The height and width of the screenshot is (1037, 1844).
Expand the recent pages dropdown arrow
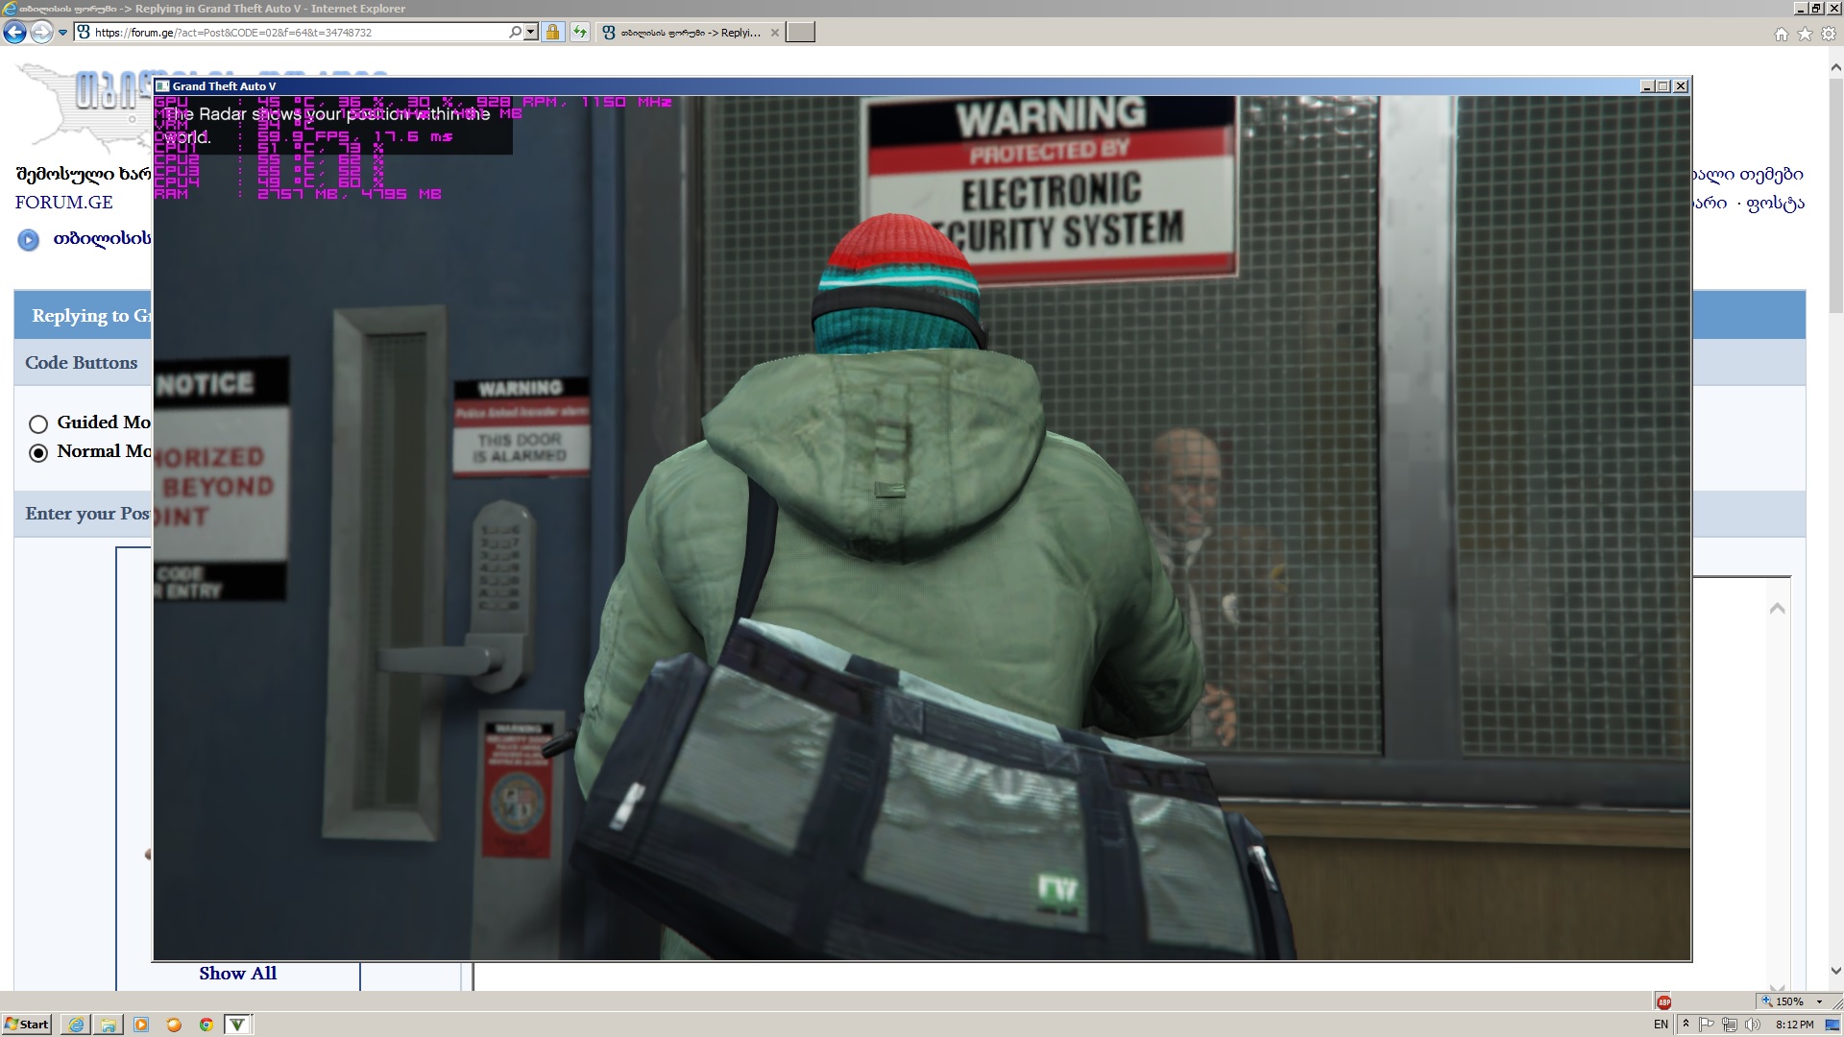tap(62, 33)
